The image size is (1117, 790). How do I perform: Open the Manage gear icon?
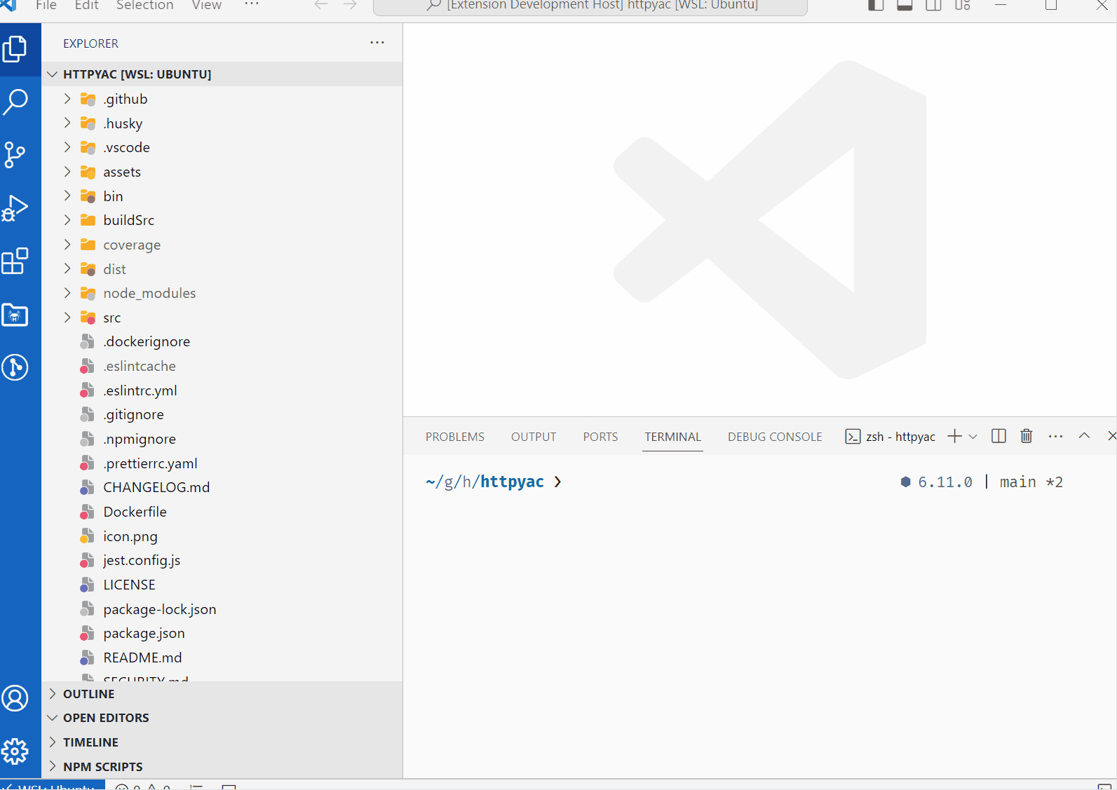[x=15, y=751]
